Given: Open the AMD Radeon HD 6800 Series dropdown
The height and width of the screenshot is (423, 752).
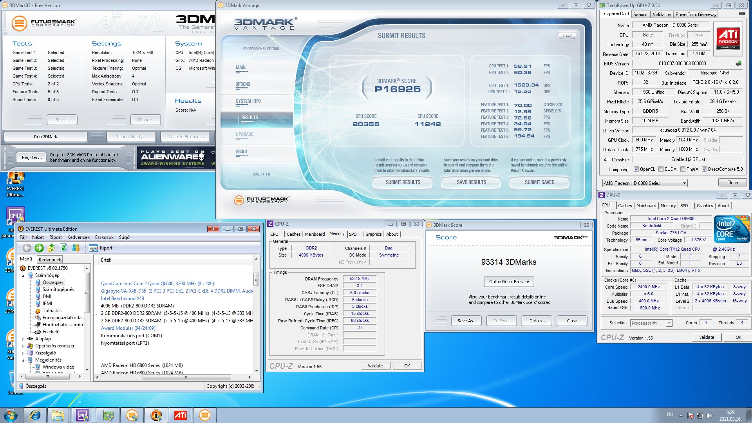Looking at the screenshot, I should tap(645, 183).
